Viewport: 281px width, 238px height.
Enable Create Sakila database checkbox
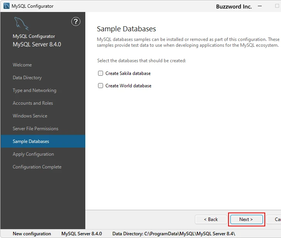point(100,73)
